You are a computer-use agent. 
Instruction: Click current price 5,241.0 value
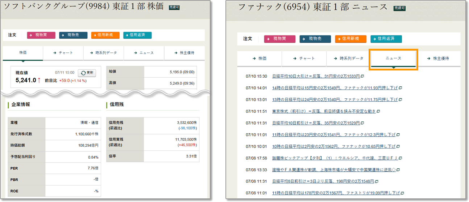tap(26, 81)
